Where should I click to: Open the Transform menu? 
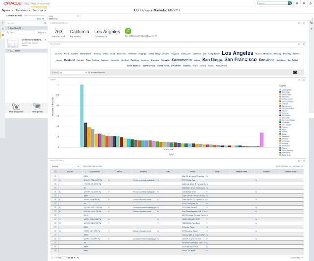pyautogui.click(x=23, y=10)
